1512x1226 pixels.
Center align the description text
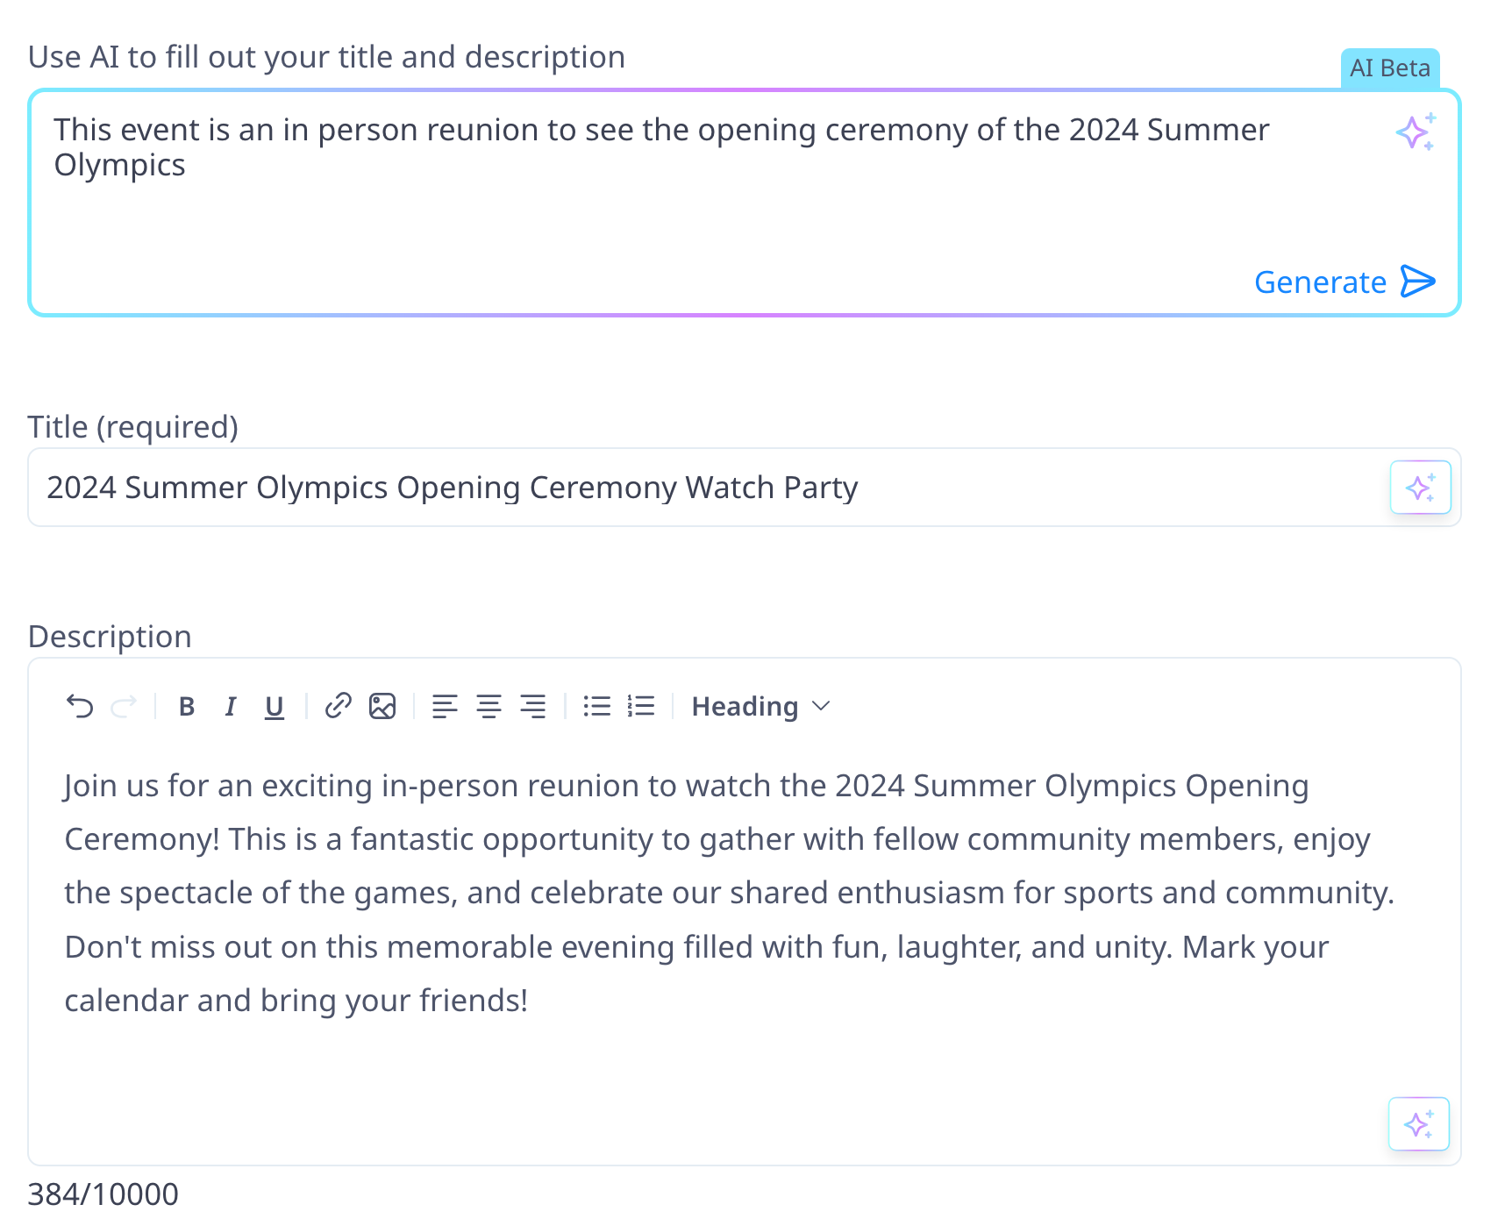pyautogui.click(x=489, y=707)
